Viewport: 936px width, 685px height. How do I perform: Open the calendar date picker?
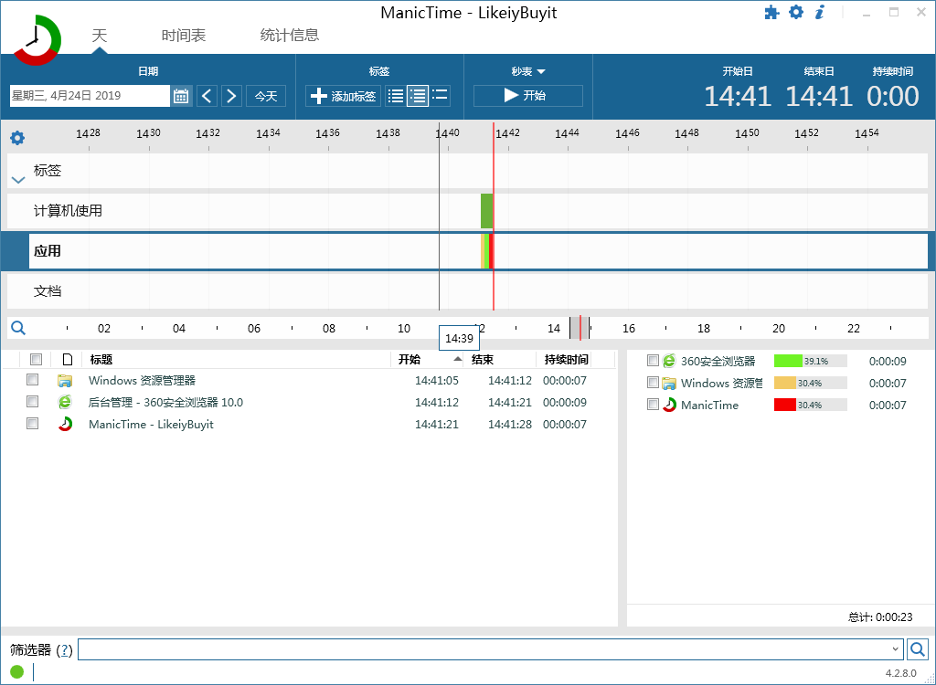point(181,96)
